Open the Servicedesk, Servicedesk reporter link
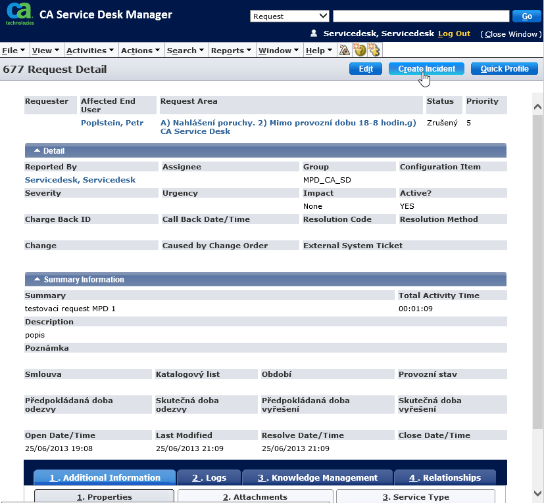544x503 pixels. pos(80,180)
